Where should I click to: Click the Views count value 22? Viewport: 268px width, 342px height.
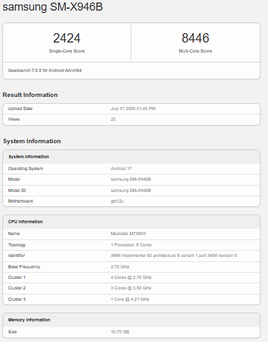click(x=113, y=119)
